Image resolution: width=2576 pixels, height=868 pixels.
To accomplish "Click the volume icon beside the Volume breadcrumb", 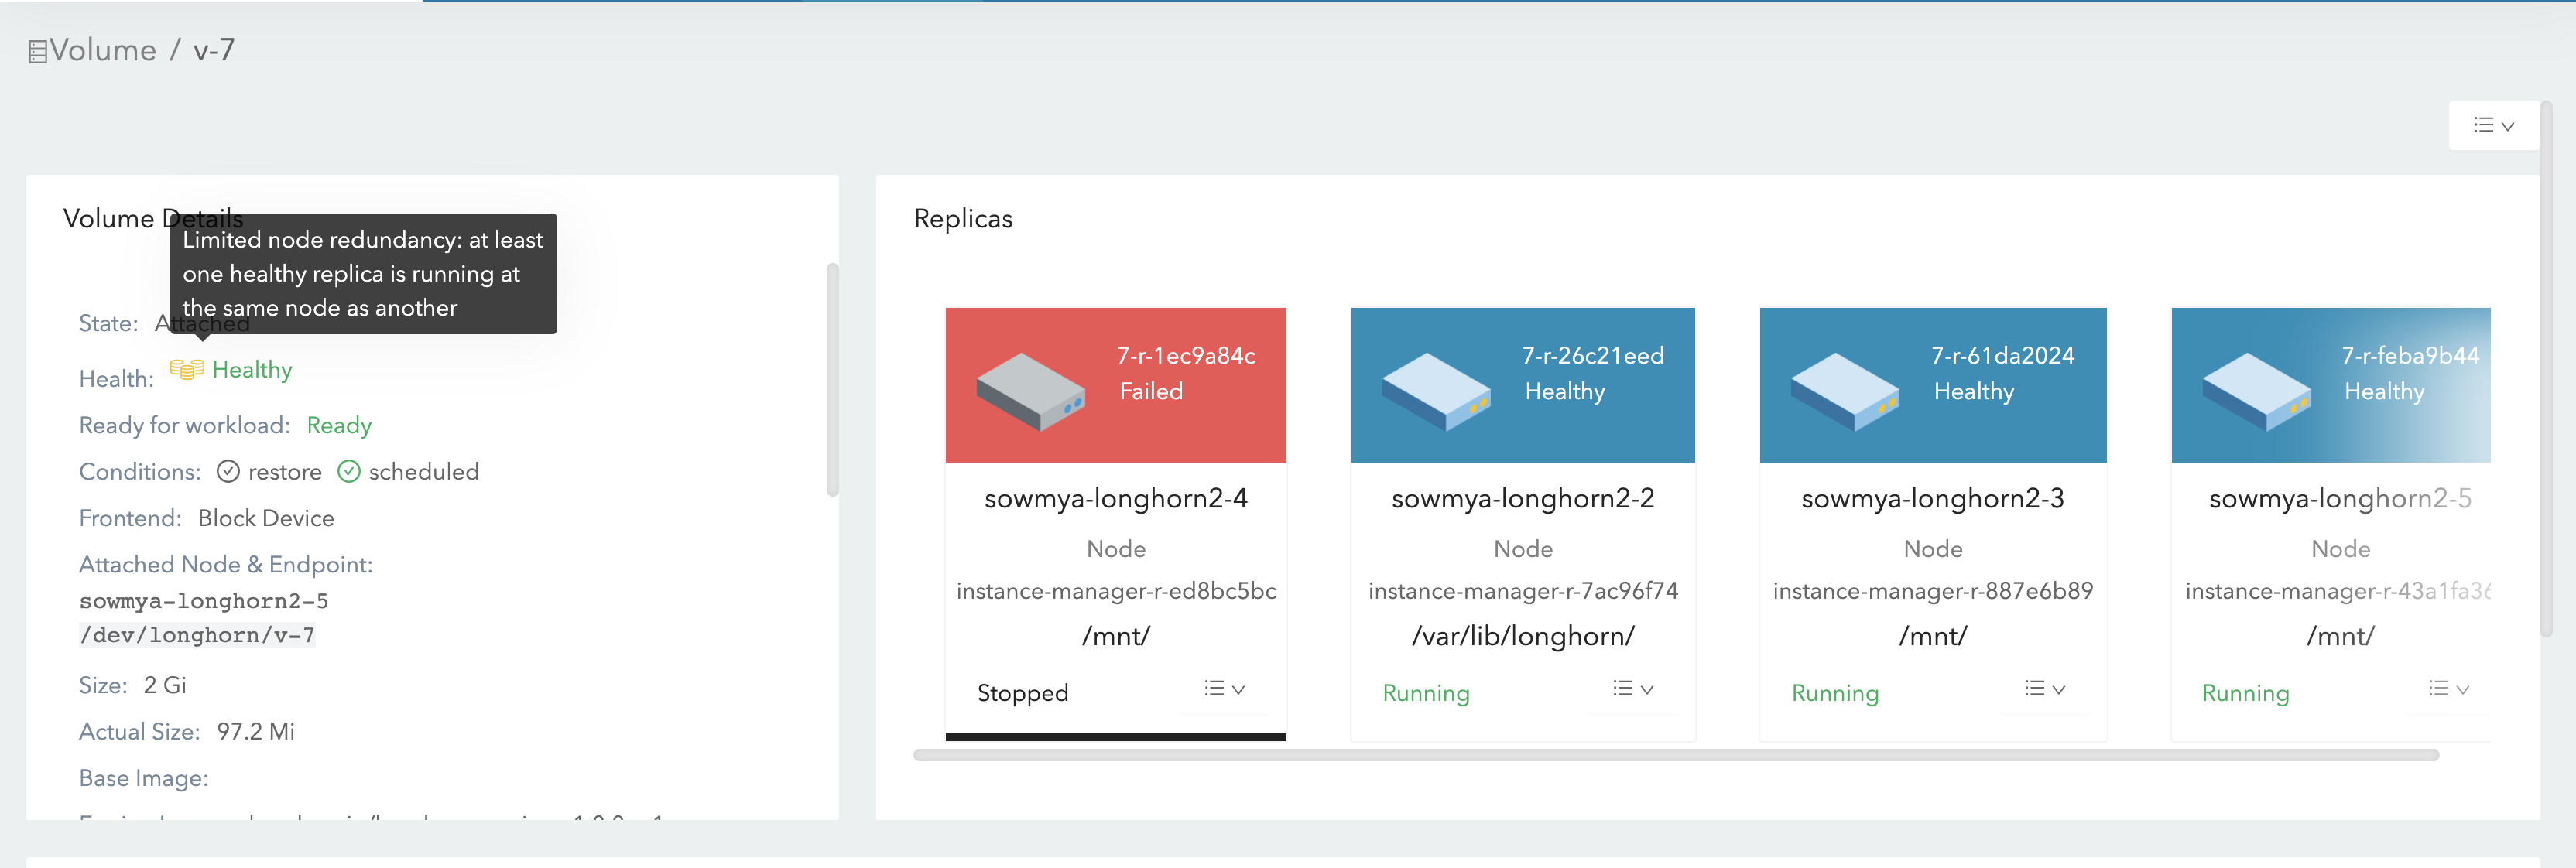I will pos(37,52).
